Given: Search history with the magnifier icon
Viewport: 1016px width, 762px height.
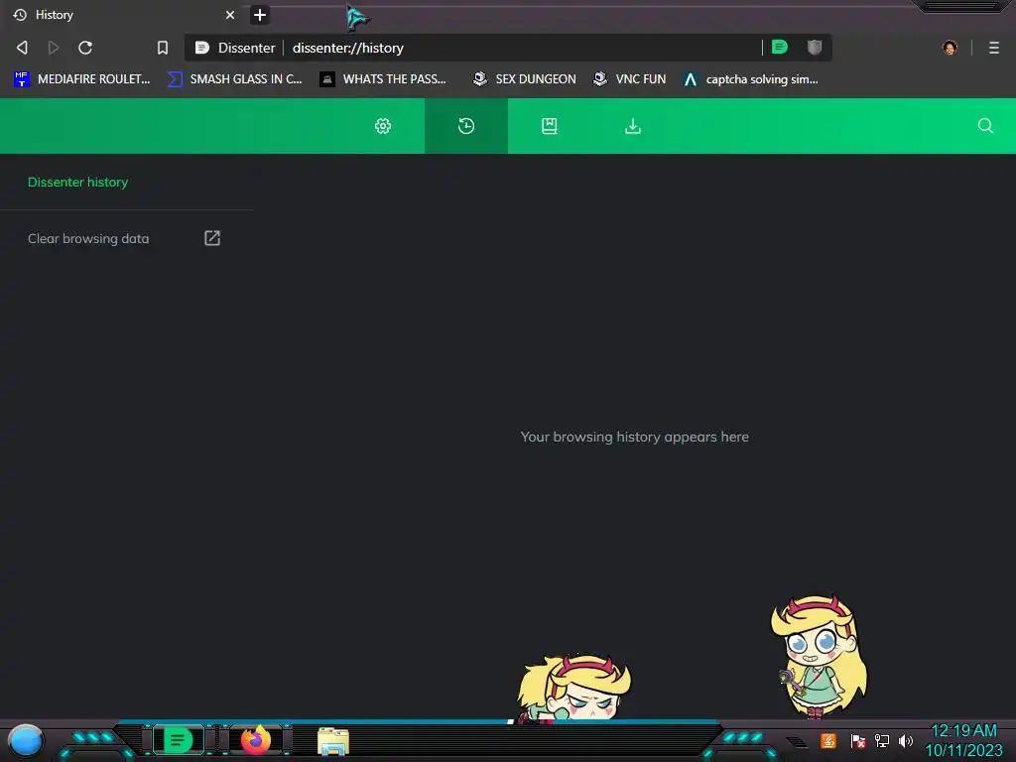Looking at the screenshot, I should pos(985,126).
